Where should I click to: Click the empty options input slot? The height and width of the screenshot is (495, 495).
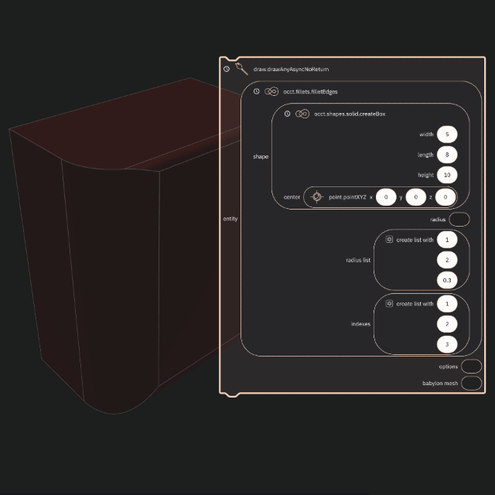click(x=470, y=367)
